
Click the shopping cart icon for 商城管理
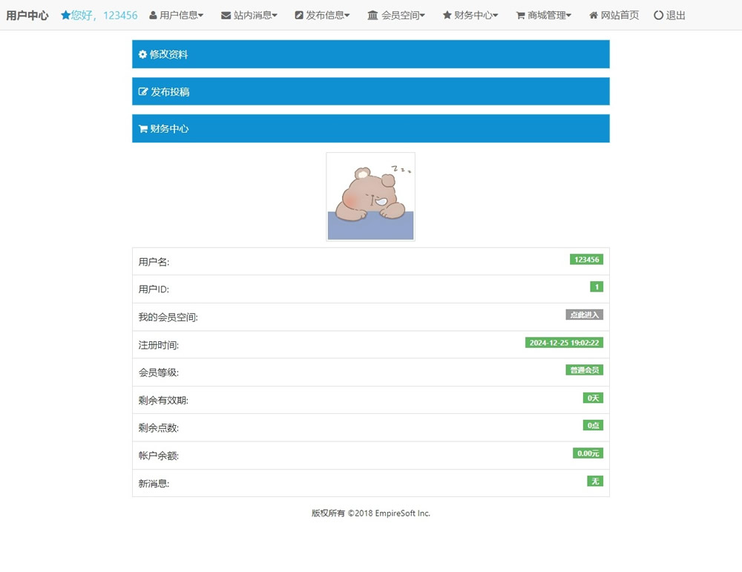[x=520, y=15]
